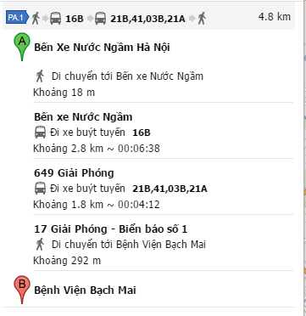The image size is (306, 316).
Task: Click the walking icon beside Di chuyển tới Bến xe Nước Ngầm
Action: click(x=40, y=76)
